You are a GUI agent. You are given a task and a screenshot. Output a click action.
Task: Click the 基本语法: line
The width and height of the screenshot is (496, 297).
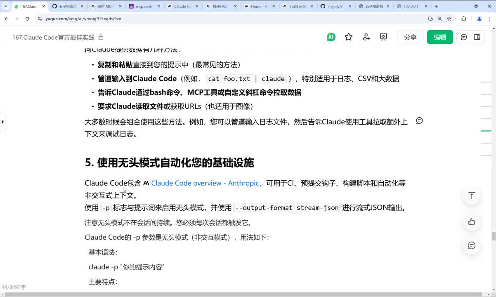pyautogui.click(x=103, y=252)
